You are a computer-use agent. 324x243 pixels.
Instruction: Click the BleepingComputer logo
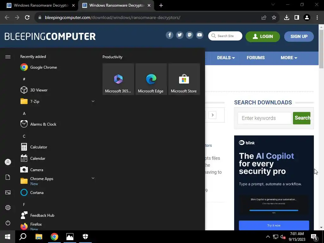point(50,36)
